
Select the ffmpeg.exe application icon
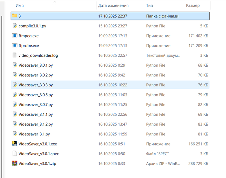(15, 36)
